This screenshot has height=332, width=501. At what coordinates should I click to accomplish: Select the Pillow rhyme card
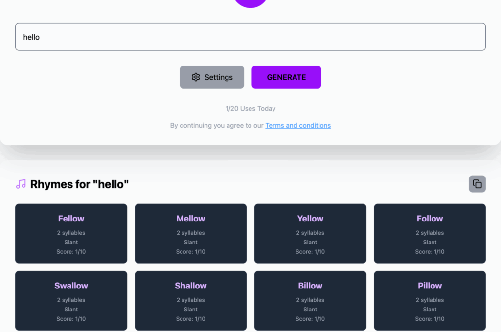point(430,300)
